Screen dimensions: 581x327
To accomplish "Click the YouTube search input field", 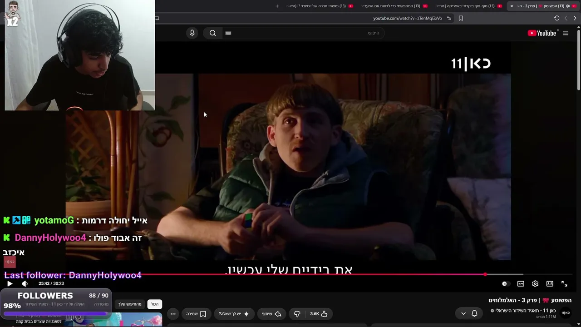I will (303, 33).
